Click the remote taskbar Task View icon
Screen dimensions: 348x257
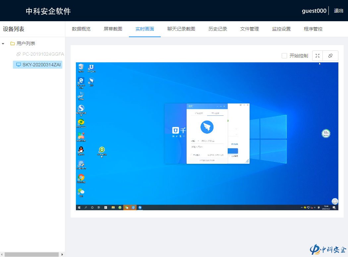point(99,208)
